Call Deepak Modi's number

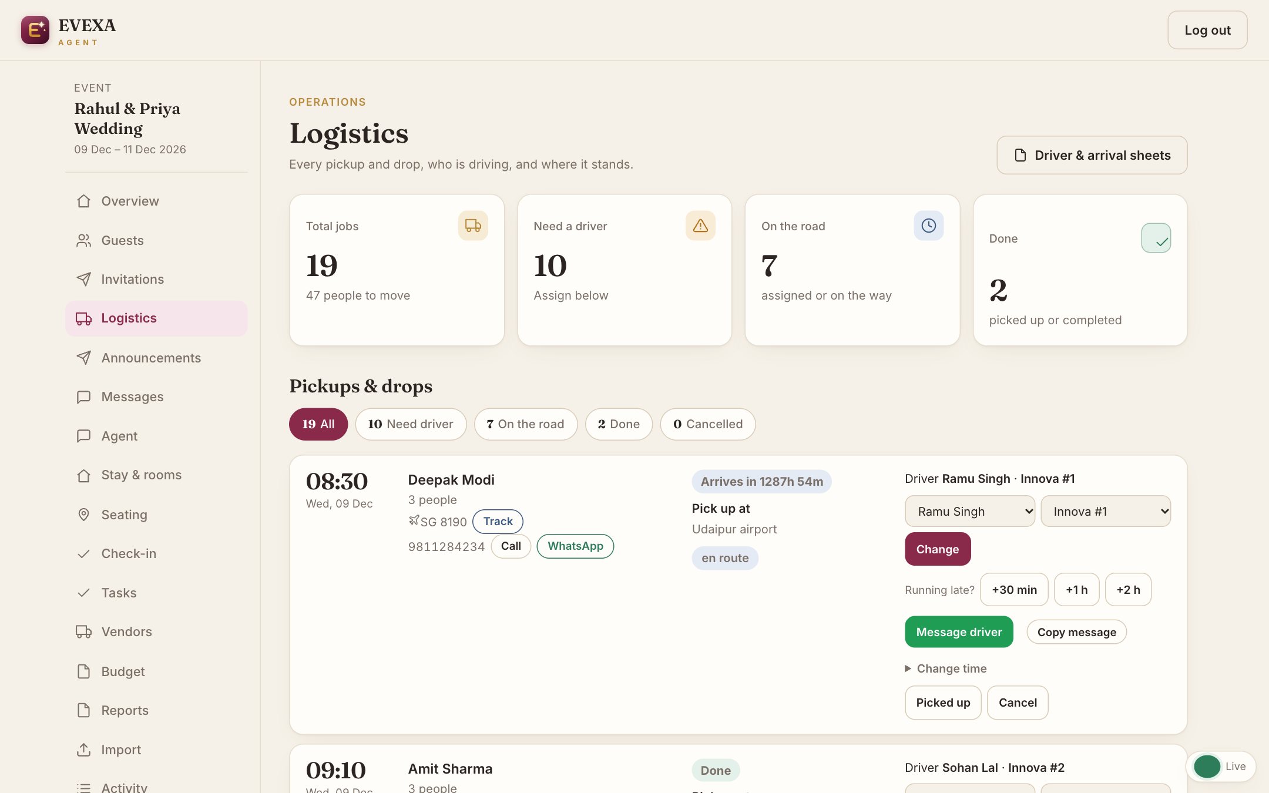click(511, 546)
